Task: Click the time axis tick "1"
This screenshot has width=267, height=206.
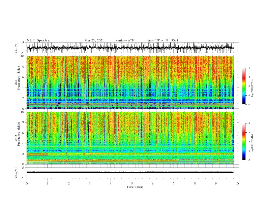Action: 48,183
